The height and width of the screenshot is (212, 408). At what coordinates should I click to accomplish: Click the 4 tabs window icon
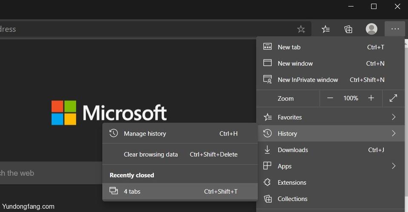114,191
